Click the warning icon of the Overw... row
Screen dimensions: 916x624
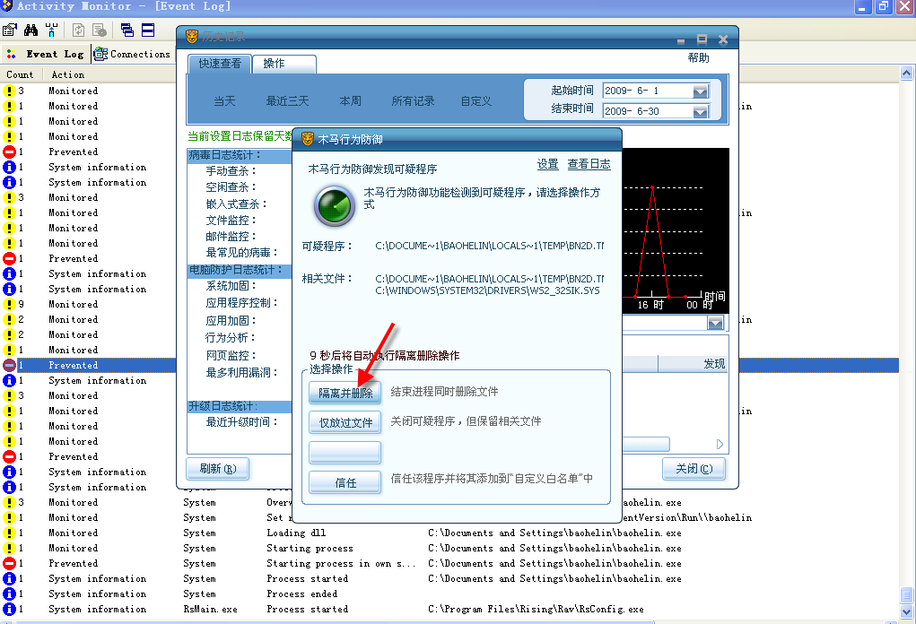click(x=9, y=503)
